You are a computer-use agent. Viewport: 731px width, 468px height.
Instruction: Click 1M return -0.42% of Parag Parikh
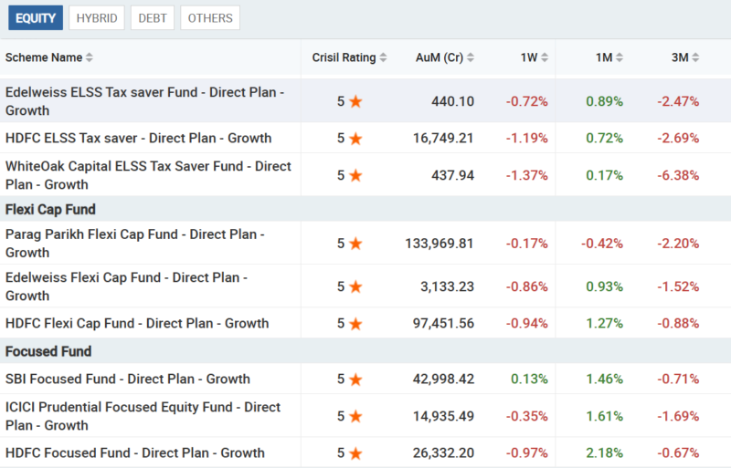602,244
